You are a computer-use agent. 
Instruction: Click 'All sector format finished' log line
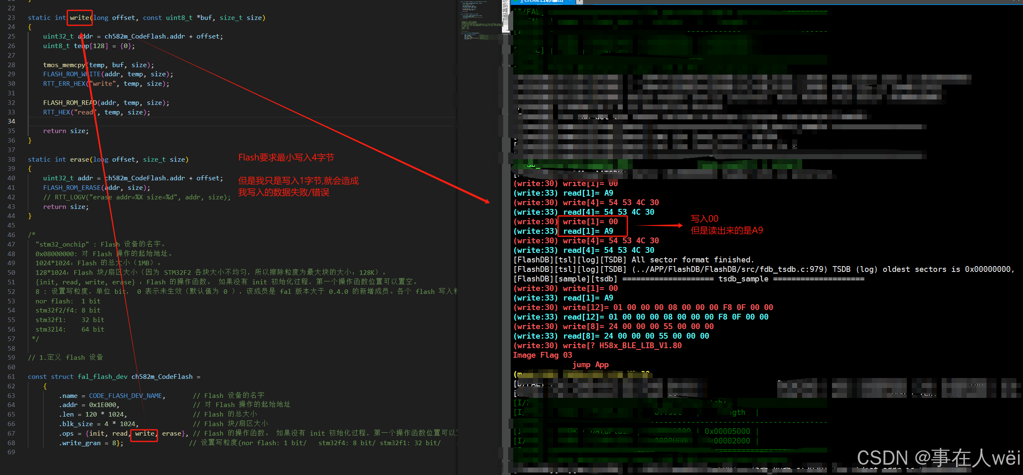pyautogui.click(x=692, y=259)
